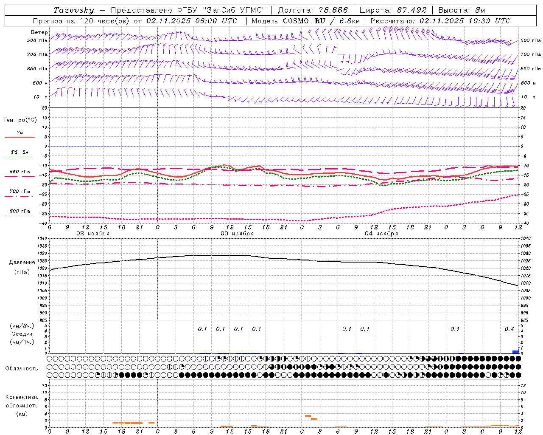The height and width of the screenshot is (435, 543).
Task: Select the left 500 гПа wind level label
Action: coord(37,40)
